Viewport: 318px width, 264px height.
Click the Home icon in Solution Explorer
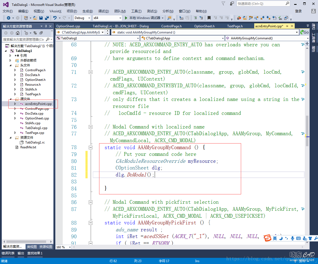point(18,33)
